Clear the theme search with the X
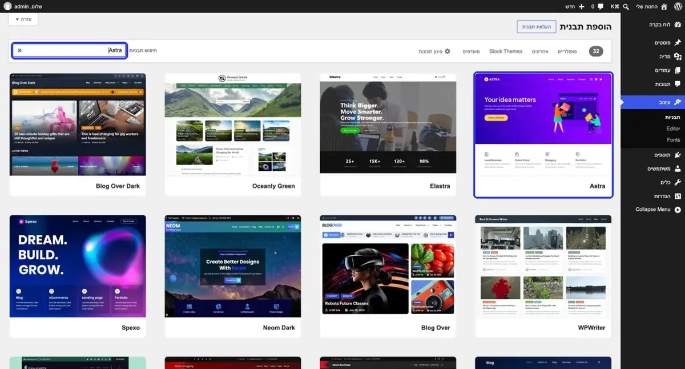 pyautogui.click(x=19, y=50)
